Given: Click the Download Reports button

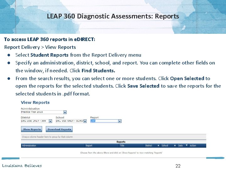Looking at the screenshot, I should 59,129.
